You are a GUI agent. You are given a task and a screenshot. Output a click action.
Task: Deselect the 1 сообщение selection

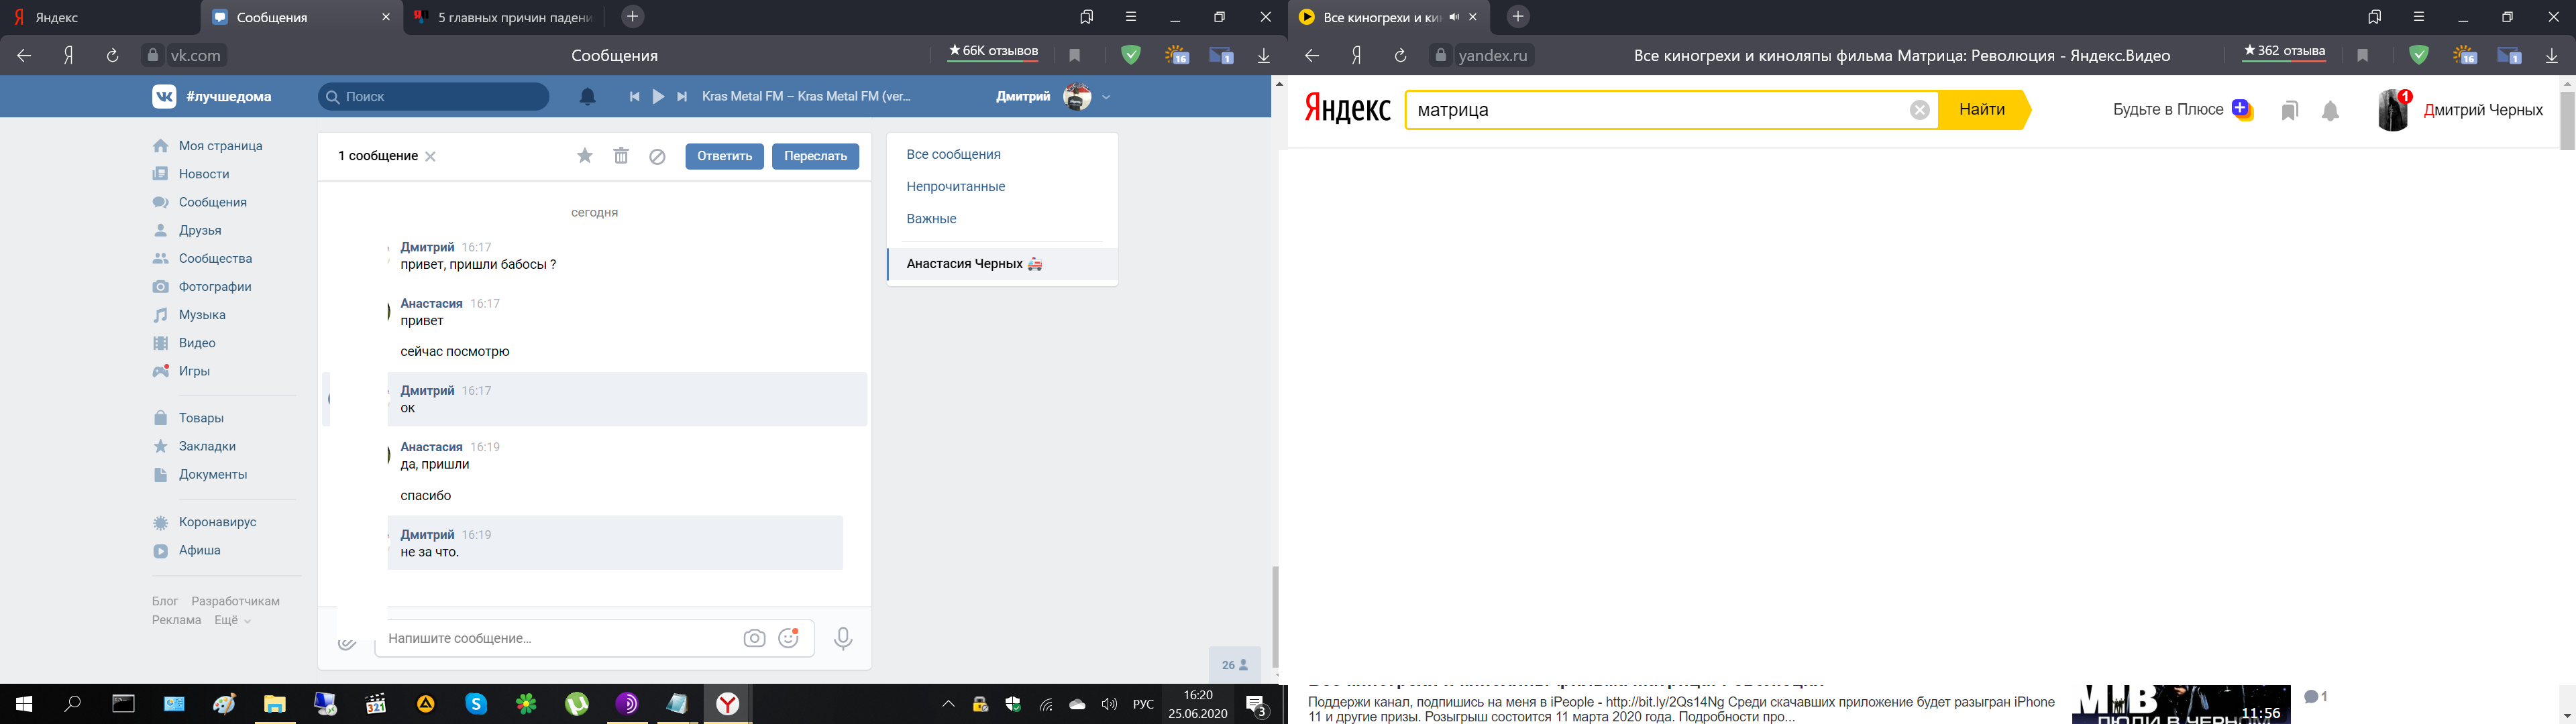pos(431,157)
